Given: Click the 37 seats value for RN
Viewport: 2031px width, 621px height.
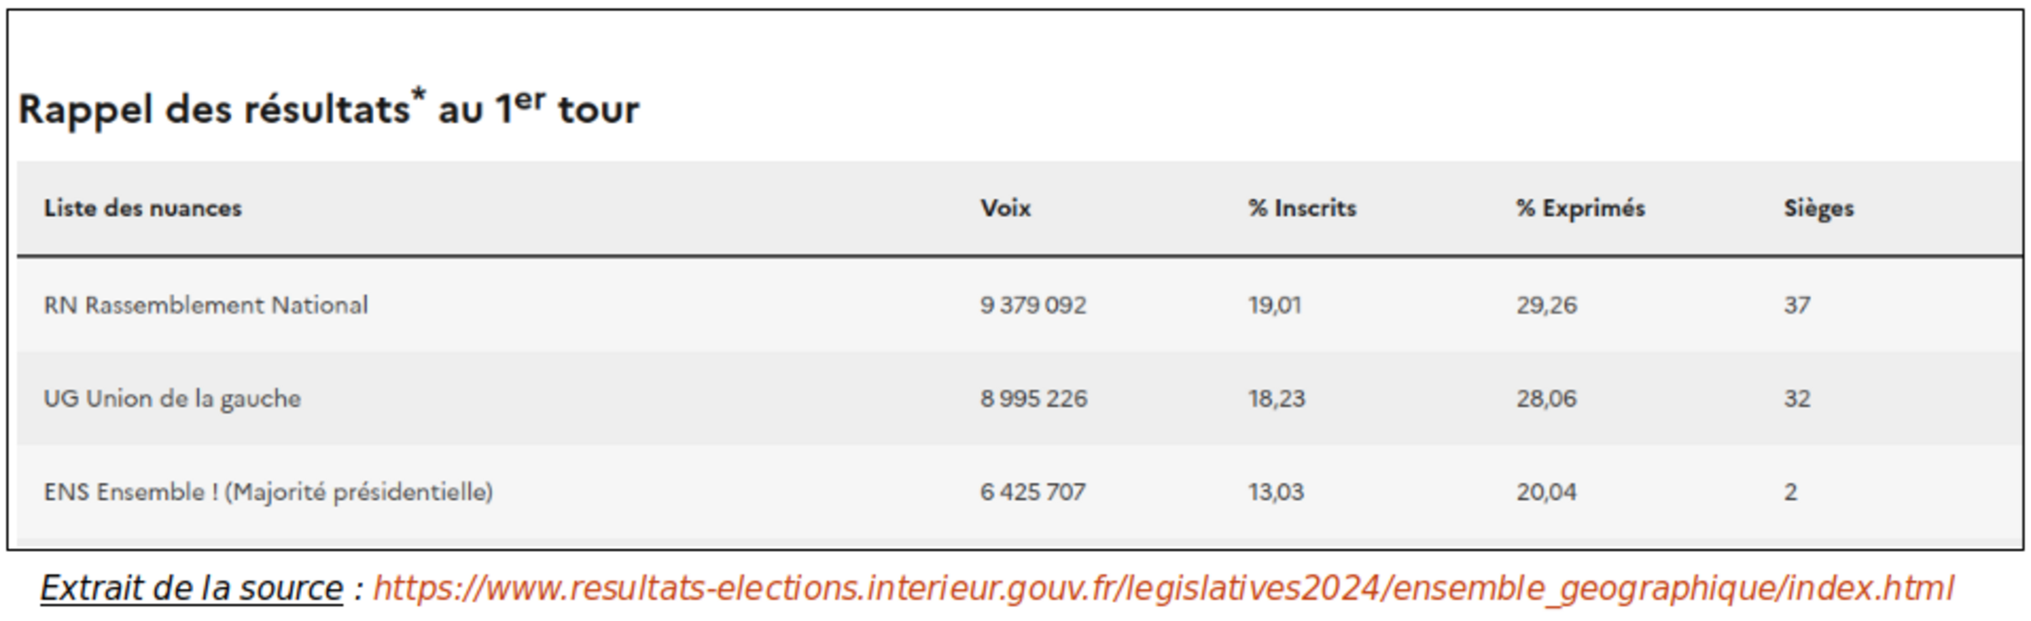Looking at the screenshot, I should [1797, 305].
